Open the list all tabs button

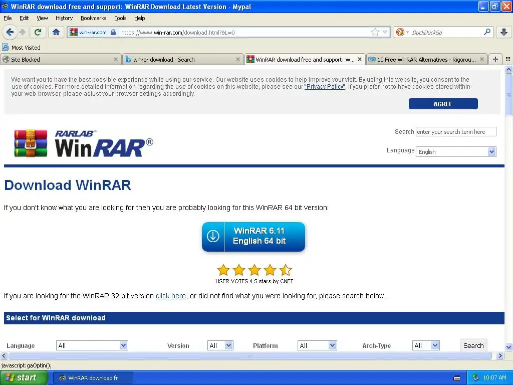pyautogui.click(x=508, y=59)
